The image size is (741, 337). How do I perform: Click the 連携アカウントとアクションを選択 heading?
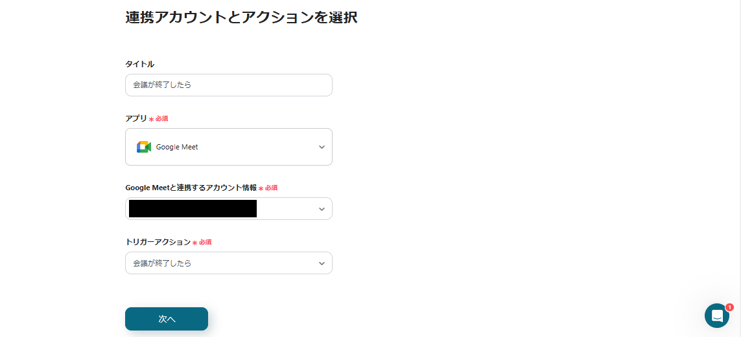tap(241, 17)
